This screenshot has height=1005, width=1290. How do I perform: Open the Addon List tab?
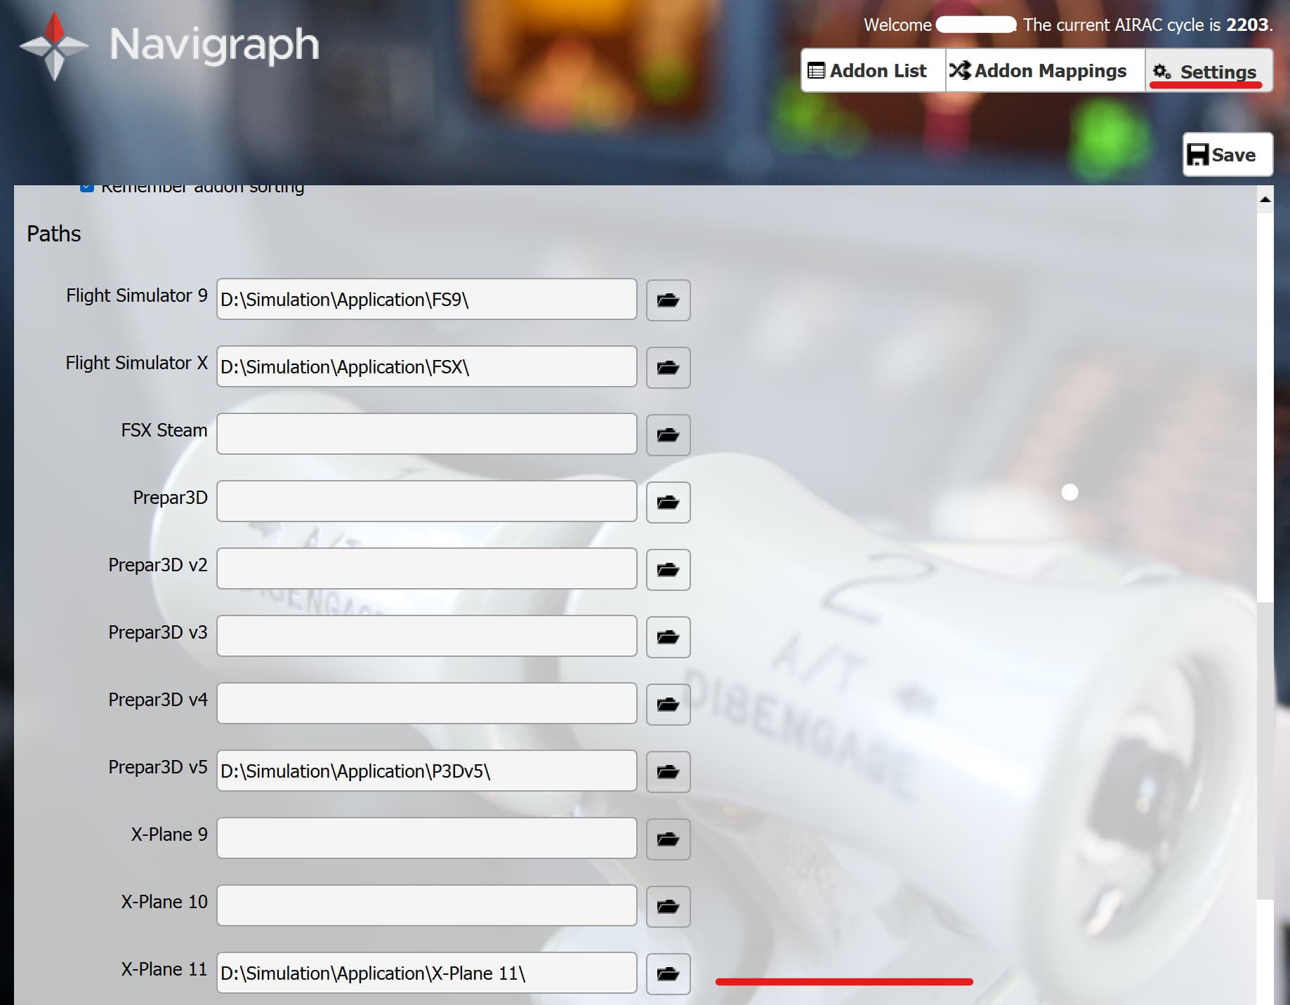coord(873,70)
